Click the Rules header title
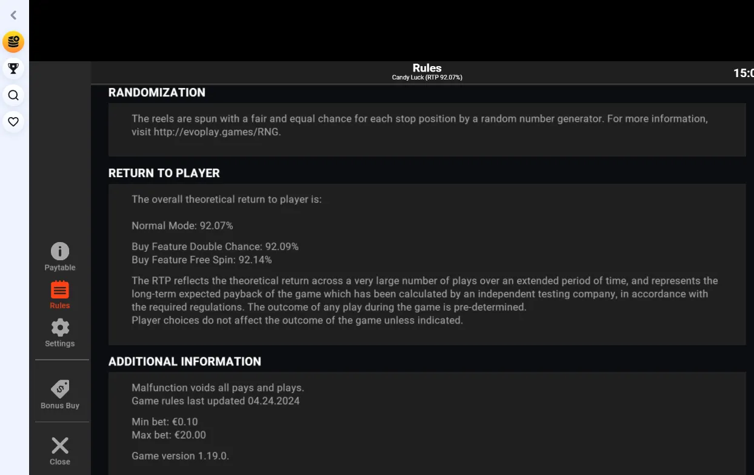This screenshot has height=475, width=754. [x=427, y=68]
